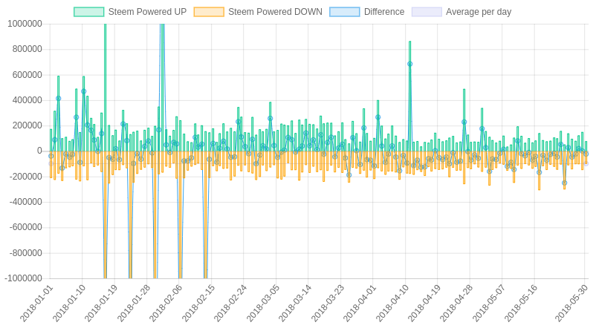593x334 pixels.
Task: Click the 2018-03-14 x-axis date label
Action: [295, 304]
